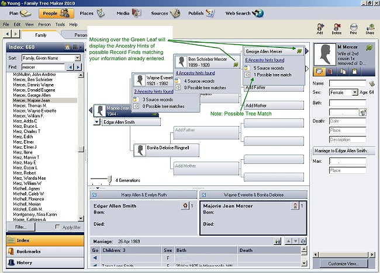380x273 pixels.
Task: Open the Tools menu
Action: pyautogui.click(x=60, y=24)
